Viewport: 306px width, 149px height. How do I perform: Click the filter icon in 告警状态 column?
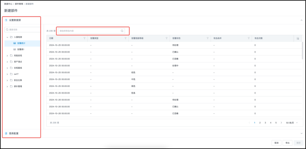pos(208,38)
